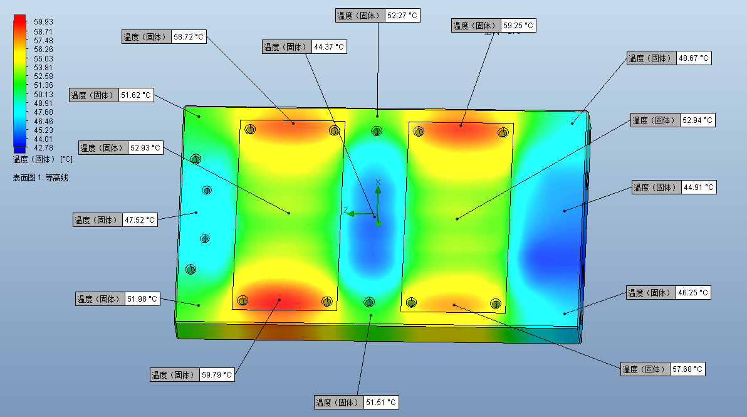Image resolution: width=747 pixels, height=417 pixels.
Task: Click the 51.51 °C callout at bottom
Action: pos(357,403)
